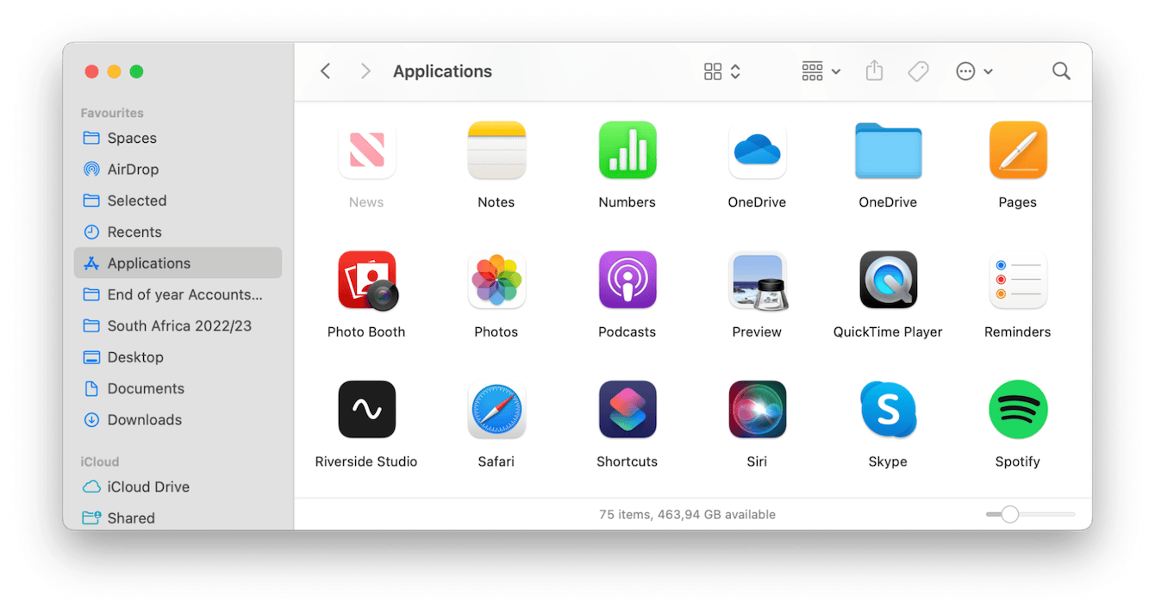Go back with the left chevron

[x=325, y=71]
